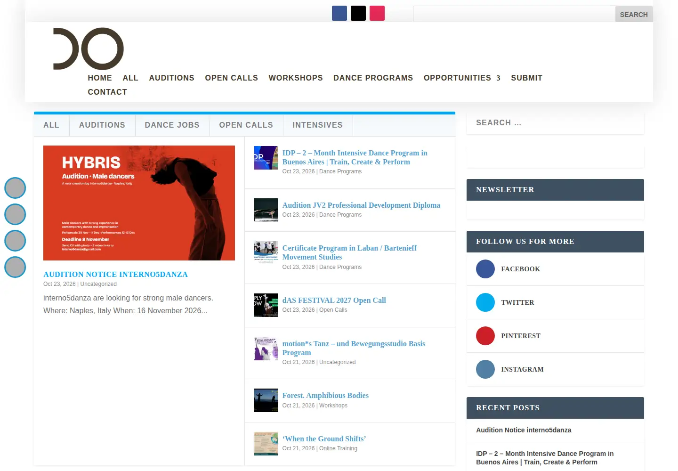Click the Twitter circle icon in Follow Us
678x471 pixels.
click(485, 302)
